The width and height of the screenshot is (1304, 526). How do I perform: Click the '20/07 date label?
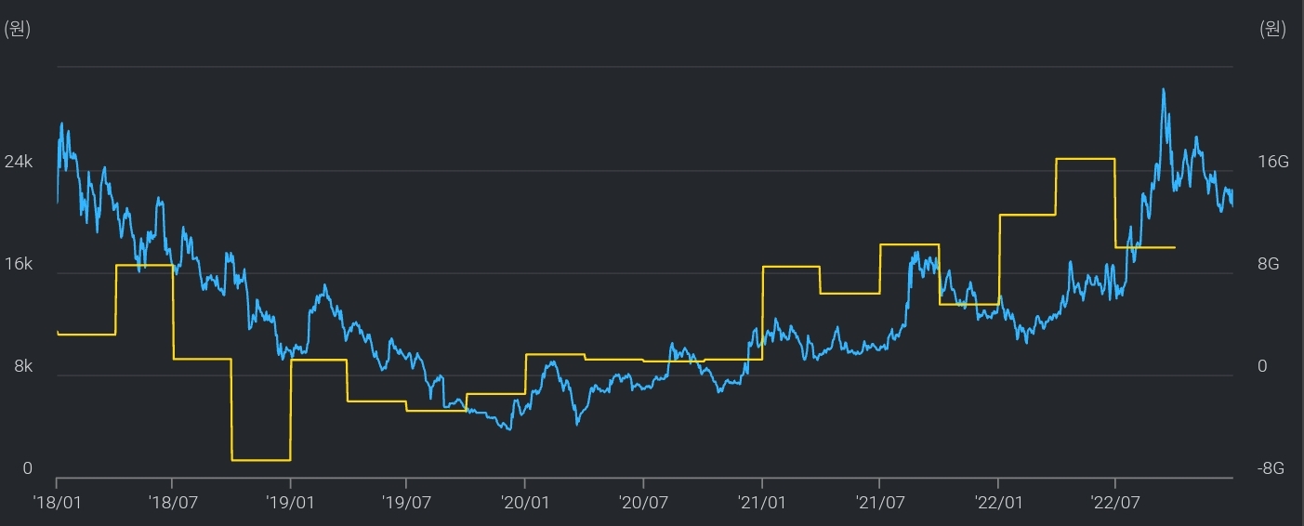643,503
